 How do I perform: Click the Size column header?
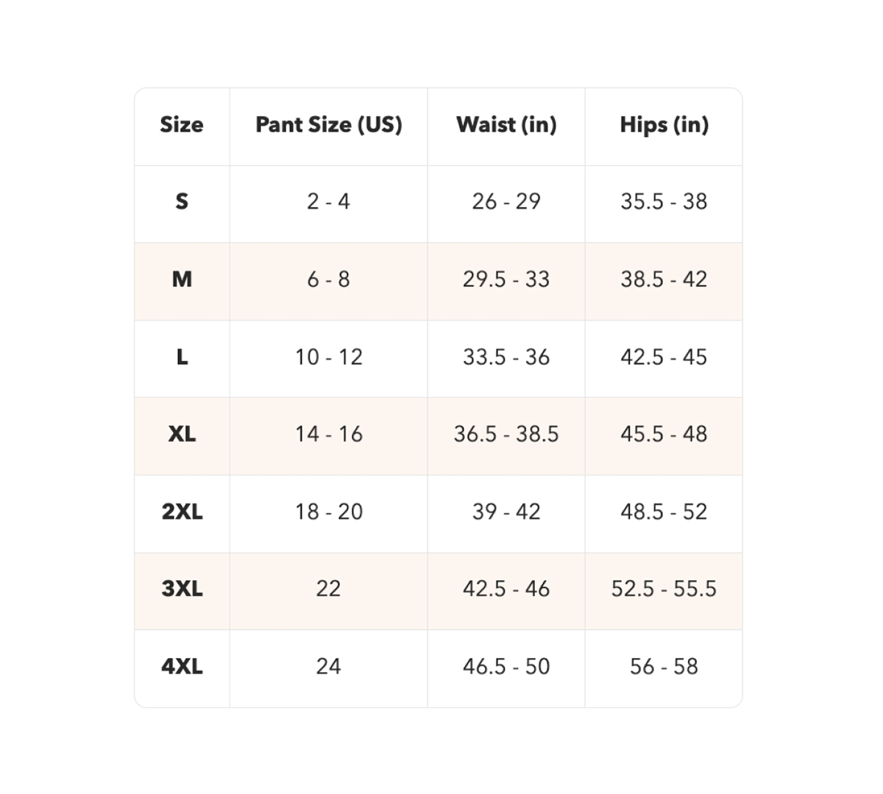pos(182,124)
